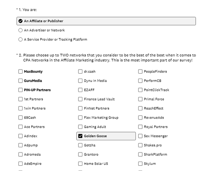Select Flex Marketing Group checkbox
Screen dimensions: 205x171
[x=80, y=117]
